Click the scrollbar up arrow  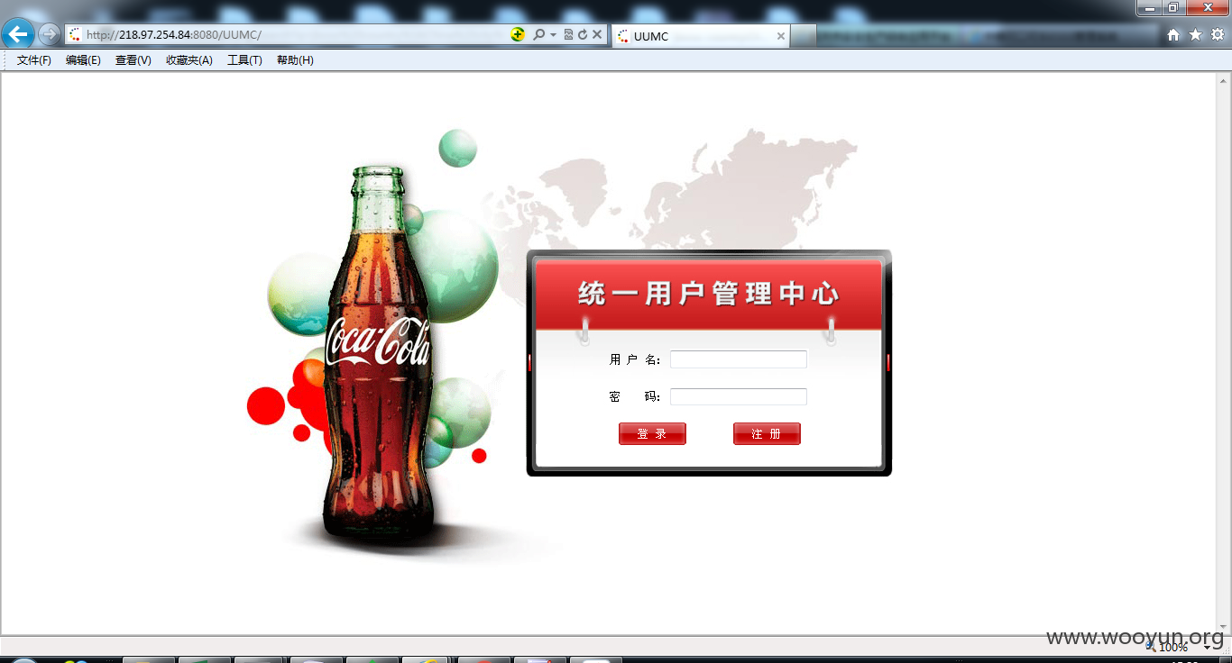[1224, 80]
